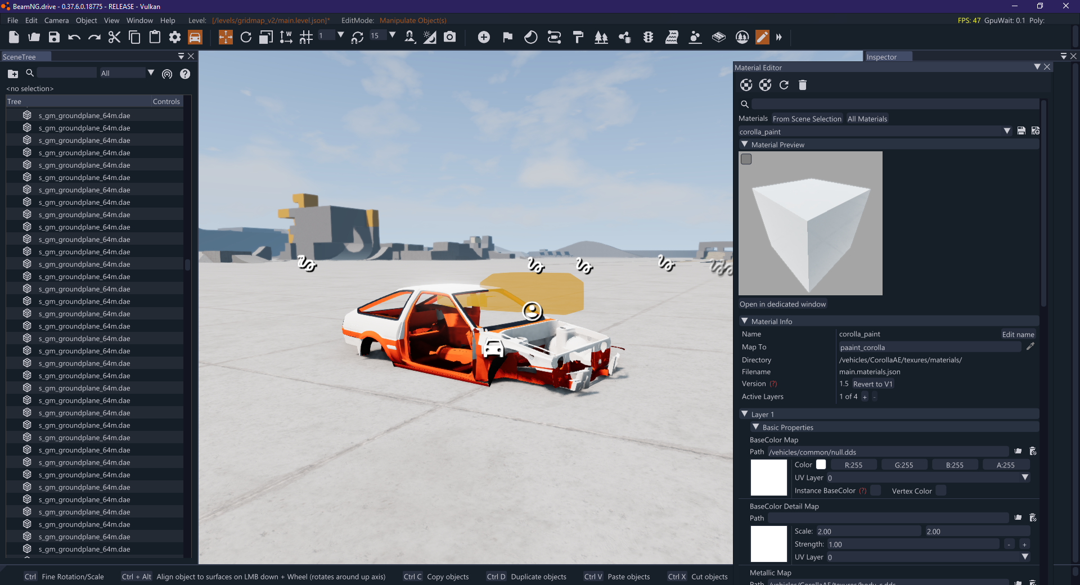1080x585 pixels.
Task: Toggle the Material Preview checkbox
Action: (746, 159)
